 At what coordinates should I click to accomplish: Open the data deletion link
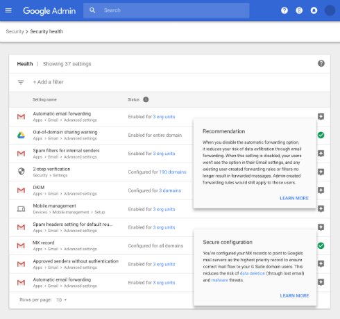click(x=253, y=273)
